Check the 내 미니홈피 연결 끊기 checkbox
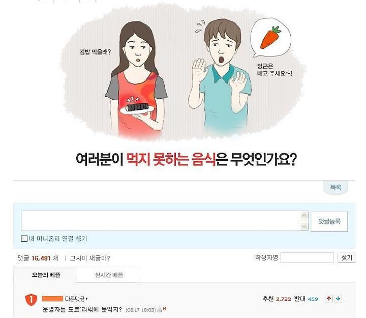The height and width of the screenshot is (318, 366). (x=24, y=239)
